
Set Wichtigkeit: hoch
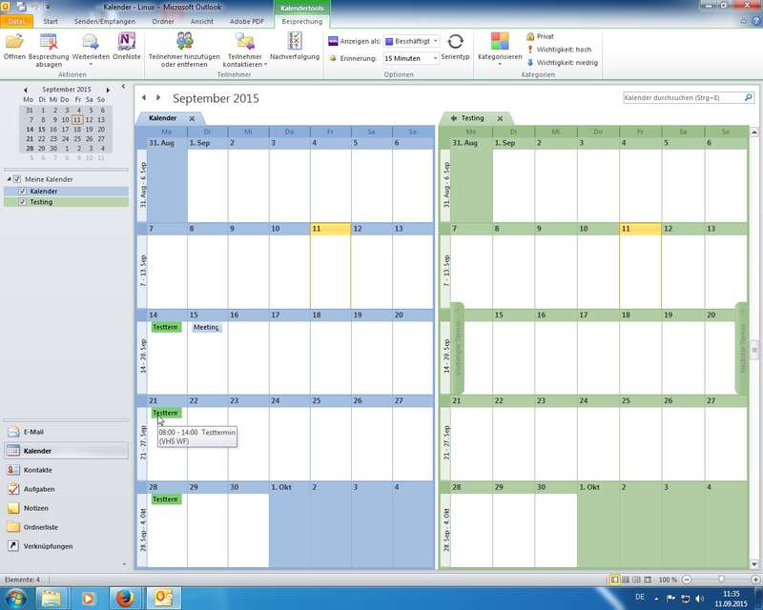559,50
